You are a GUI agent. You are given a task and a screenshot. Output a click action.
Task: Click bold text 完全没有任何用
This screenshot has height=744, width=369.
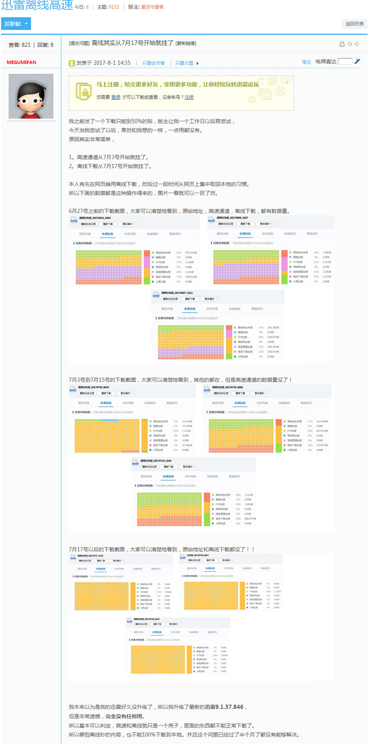pos(125,716)
